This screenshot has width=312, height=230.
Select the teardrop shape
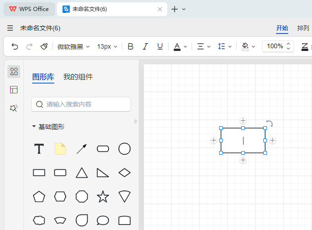82,220
